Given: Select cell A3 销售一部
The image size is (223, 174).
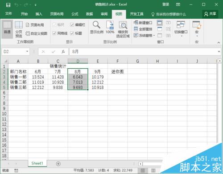Looking at the screenshot, I should click(x=18, y=77).
